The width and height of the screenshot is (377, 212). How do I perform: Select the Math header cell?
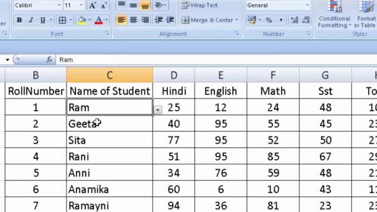coord(273,91)
